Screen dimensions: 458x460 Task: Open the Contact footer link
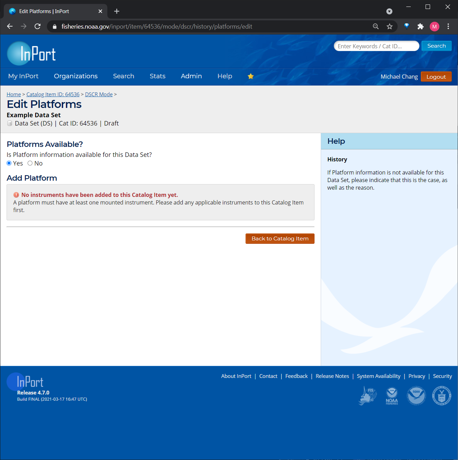point(268,376)
